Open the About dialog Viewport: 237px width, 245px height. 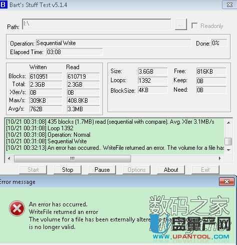click(x=171, y=170)
